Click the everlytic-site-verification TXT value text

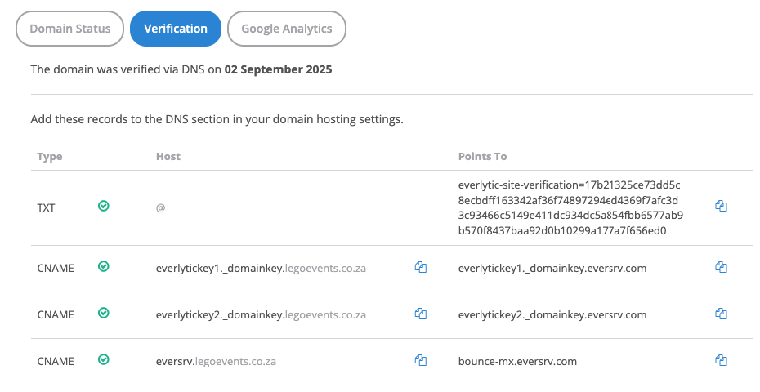pyautogui.click(x=570, y=207)
